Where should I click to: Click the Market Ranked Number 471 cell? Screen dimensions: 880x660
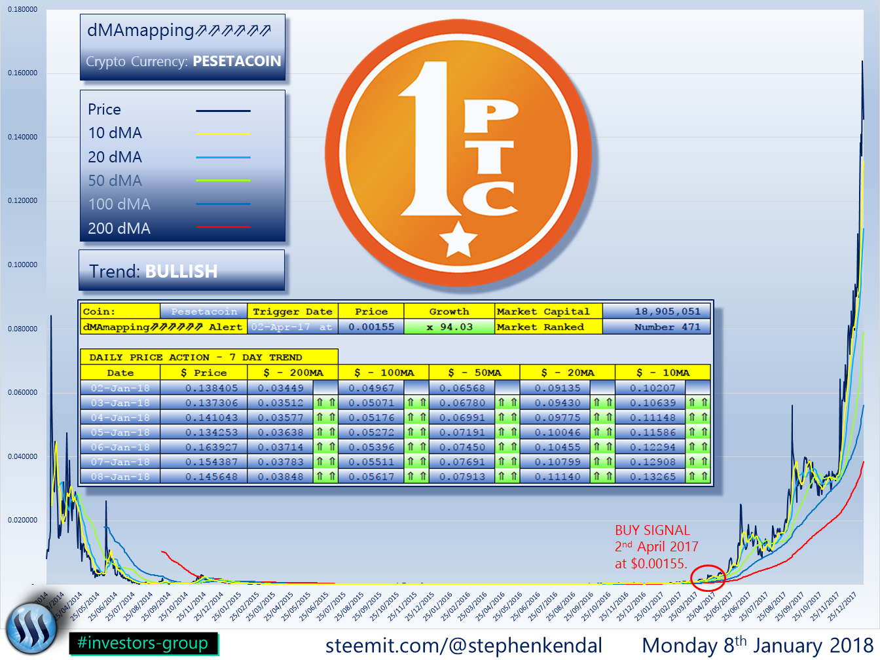(656, 327)
